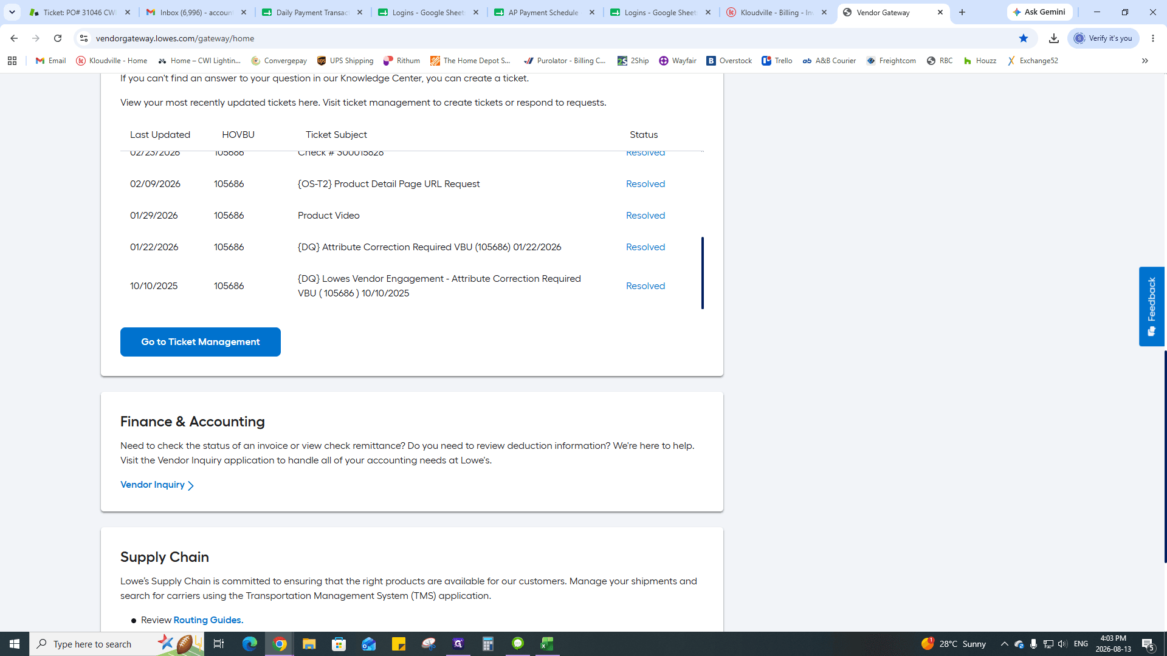Open the notification center icon
The image size is (1167, 656).
pos(1148,644)
